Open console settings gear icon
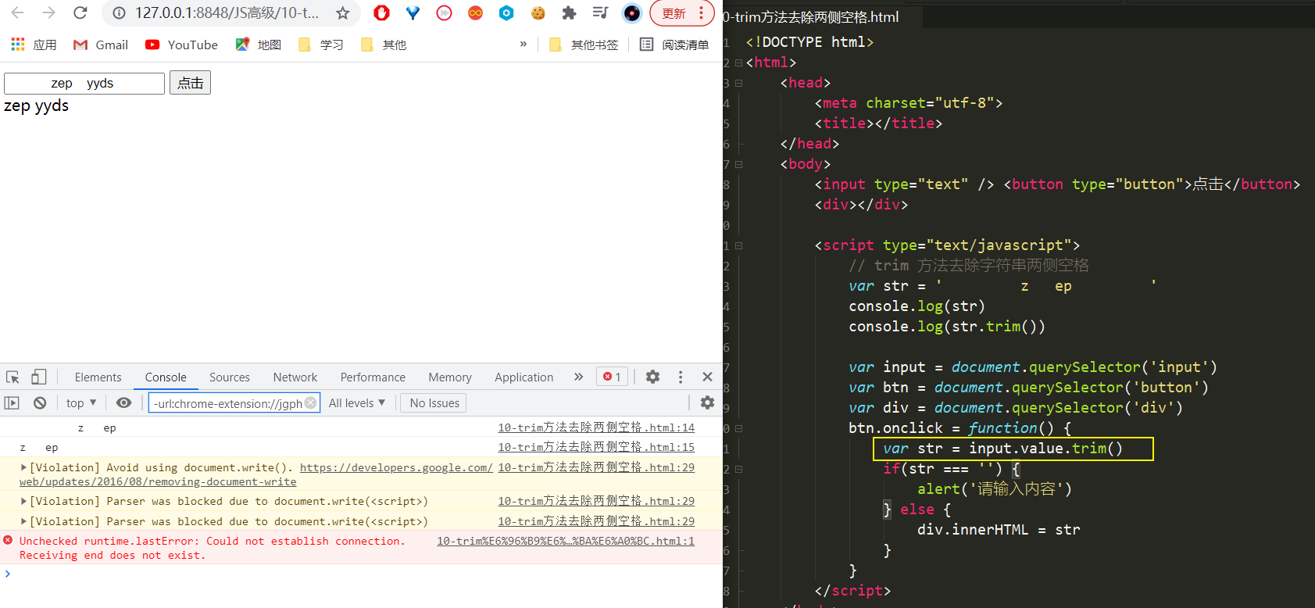This screenshot has height=608, width=1315. point(707,402)
